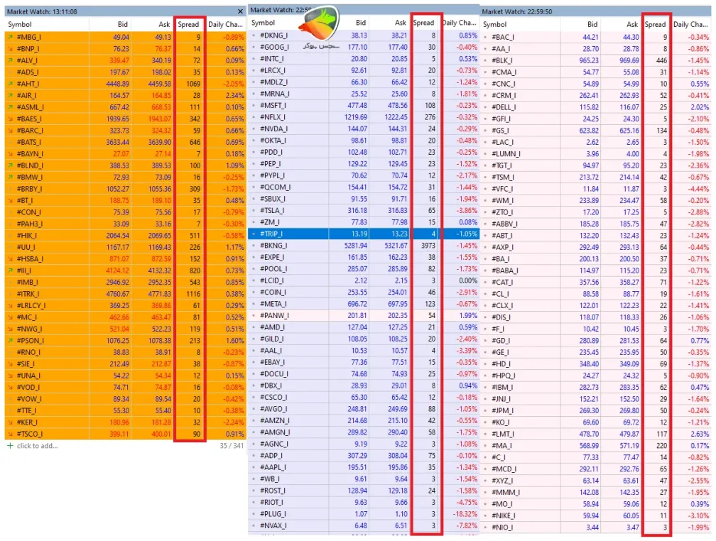
Task: Select #DELL_I symbol row
Action: tap(596, 107)
